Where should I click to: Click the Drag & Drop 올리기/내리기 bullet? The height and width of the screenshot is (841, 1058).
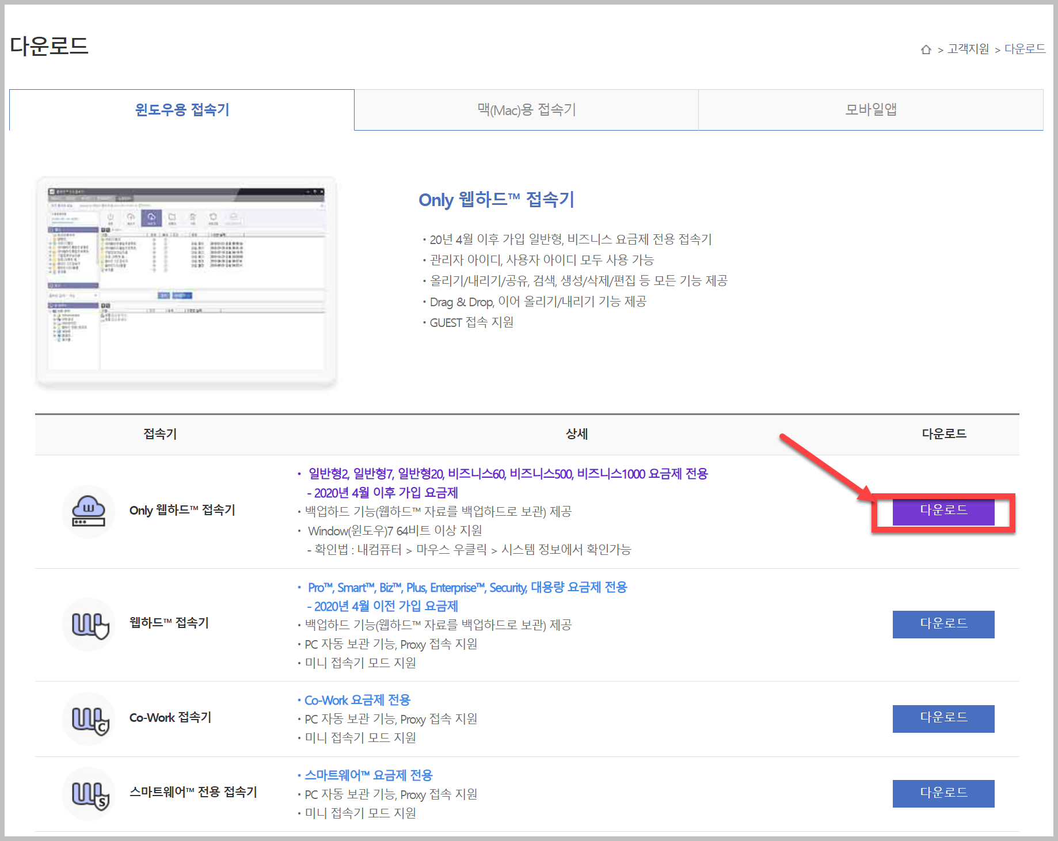point(538,302)
